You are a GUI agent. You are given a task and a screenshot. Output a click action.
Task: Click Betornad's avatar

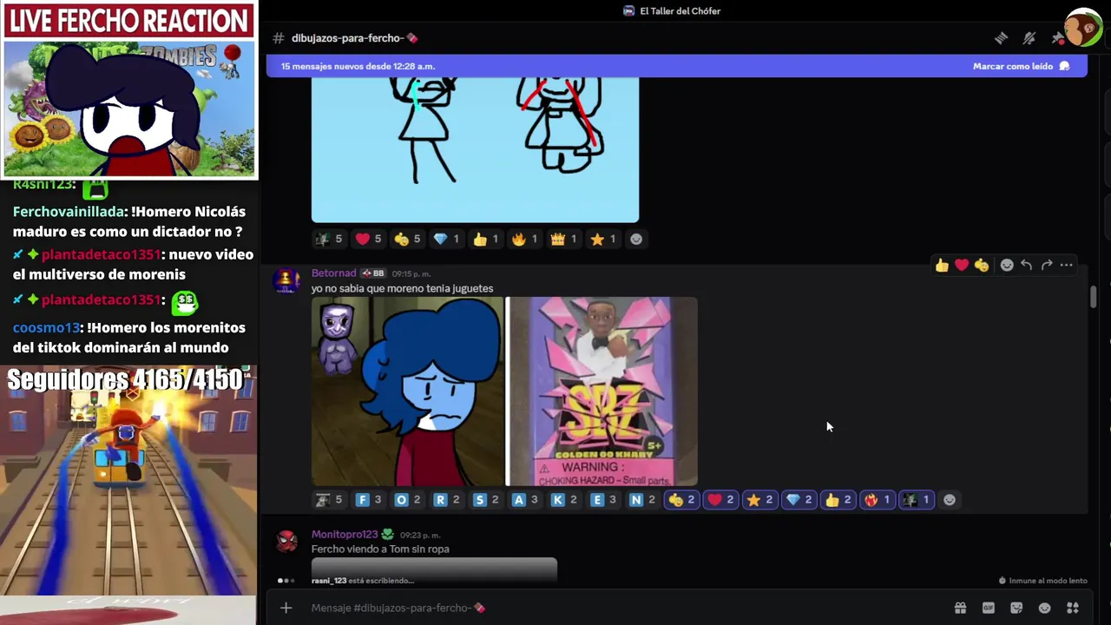(x=286, y=281)
